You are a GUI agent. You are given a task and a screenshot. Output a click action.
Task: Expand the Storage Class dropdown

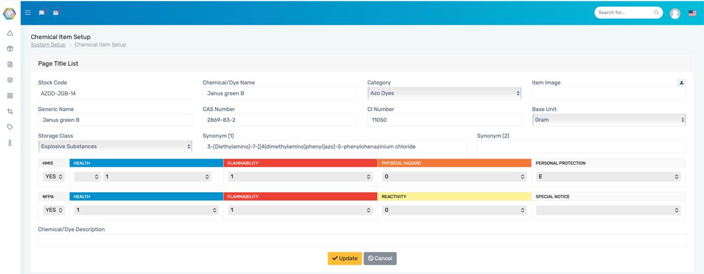(x=115, y=147)
